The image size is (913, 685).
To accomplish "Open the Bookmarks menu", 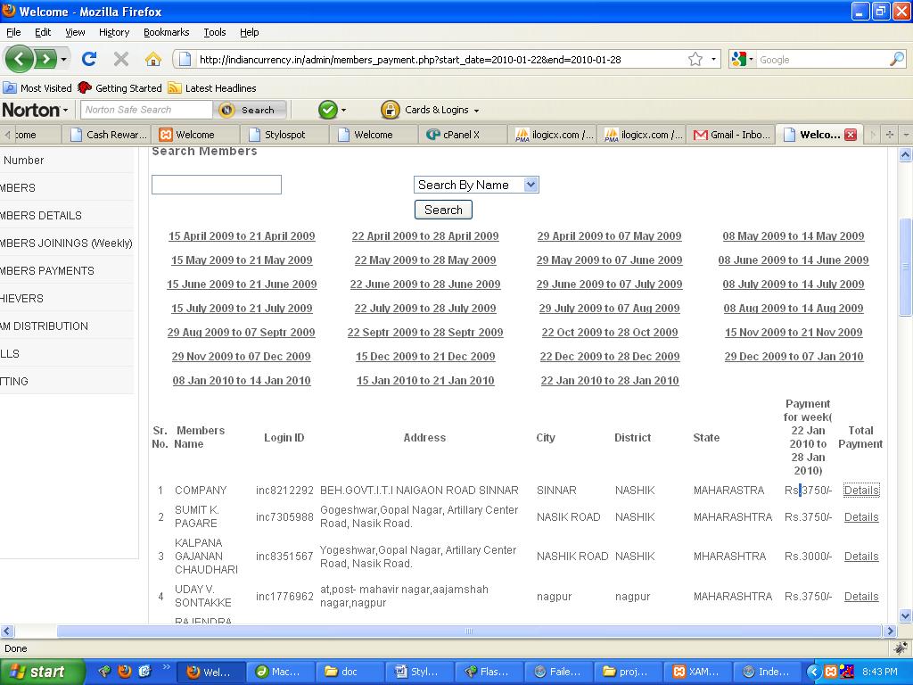I will (167, 32).
